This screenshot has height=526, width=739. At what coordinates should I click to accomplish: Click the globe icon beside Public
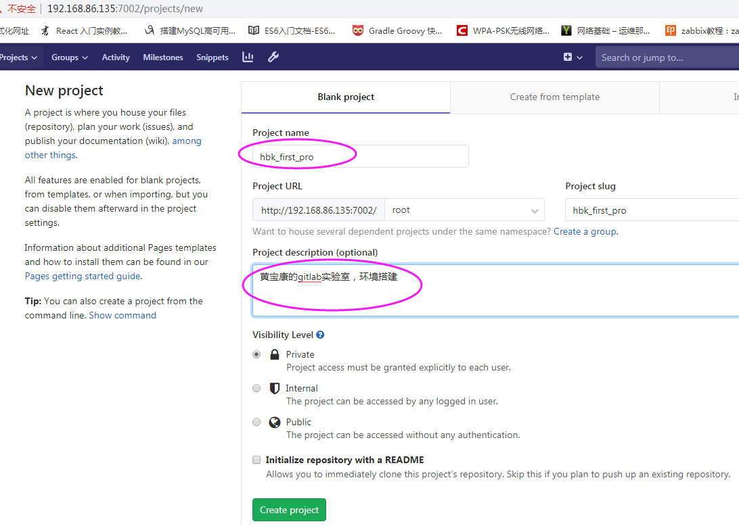tap(274, 421)
